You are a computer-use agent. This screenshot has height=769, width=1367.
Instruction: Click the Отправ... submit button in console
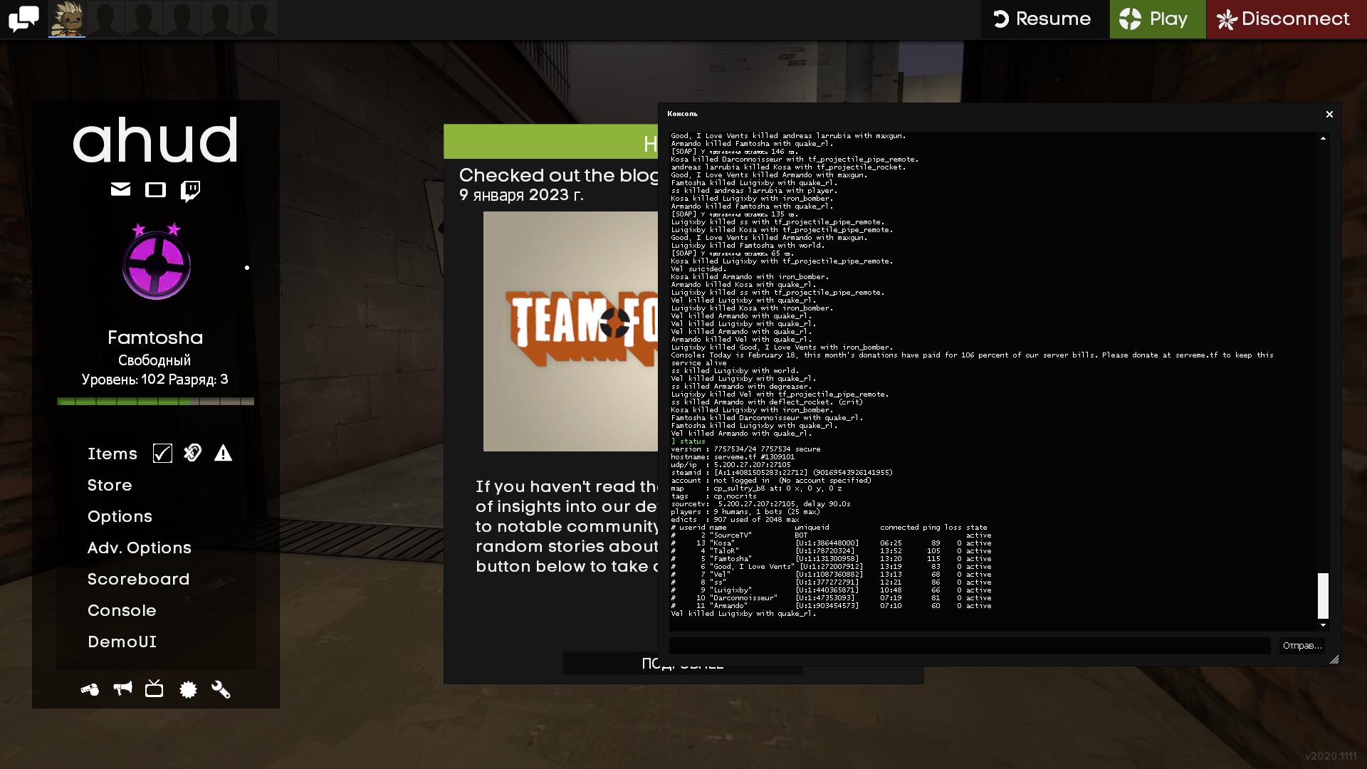click(1302, 646)
